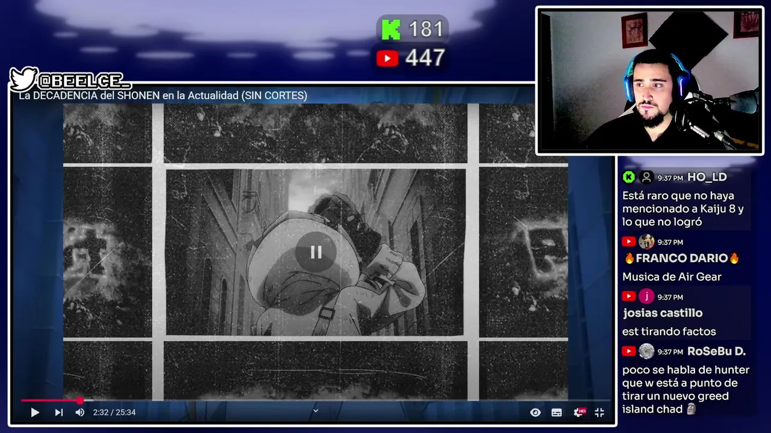Click YouTube icon beside FRANCO DARIO message
Screen dimensions: 771x433
(629, 242)
